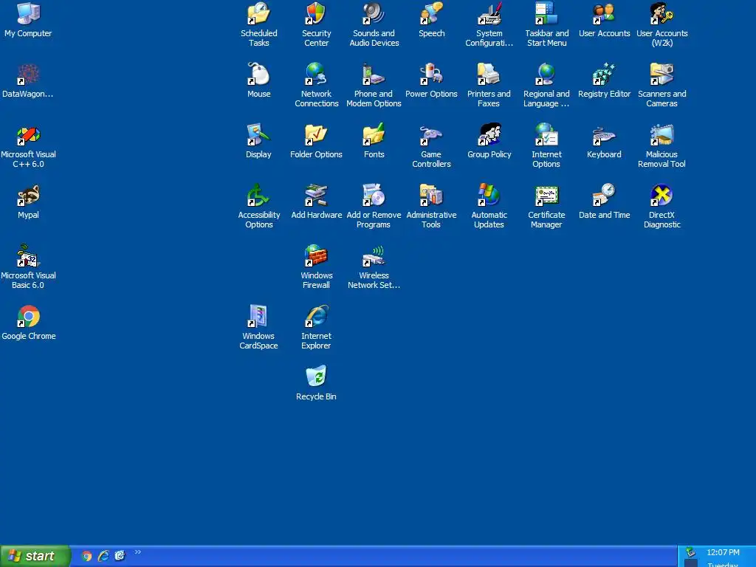
Task: Open User Accounts (W2k) shortcut
Action: [662, 24]
